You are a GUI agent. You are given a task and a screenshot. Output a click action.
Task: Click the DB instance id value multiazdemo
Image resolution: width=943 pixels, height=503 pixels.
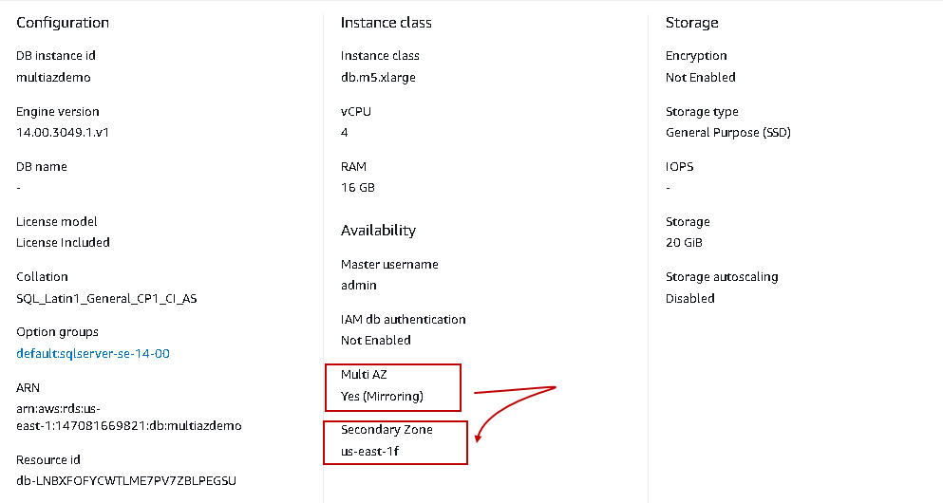tap(53, 77)
